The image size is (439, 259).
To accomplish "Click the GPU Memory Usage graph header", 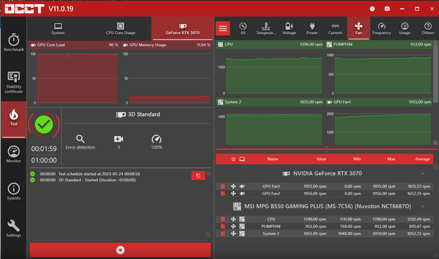I will (x=166, y=45).
